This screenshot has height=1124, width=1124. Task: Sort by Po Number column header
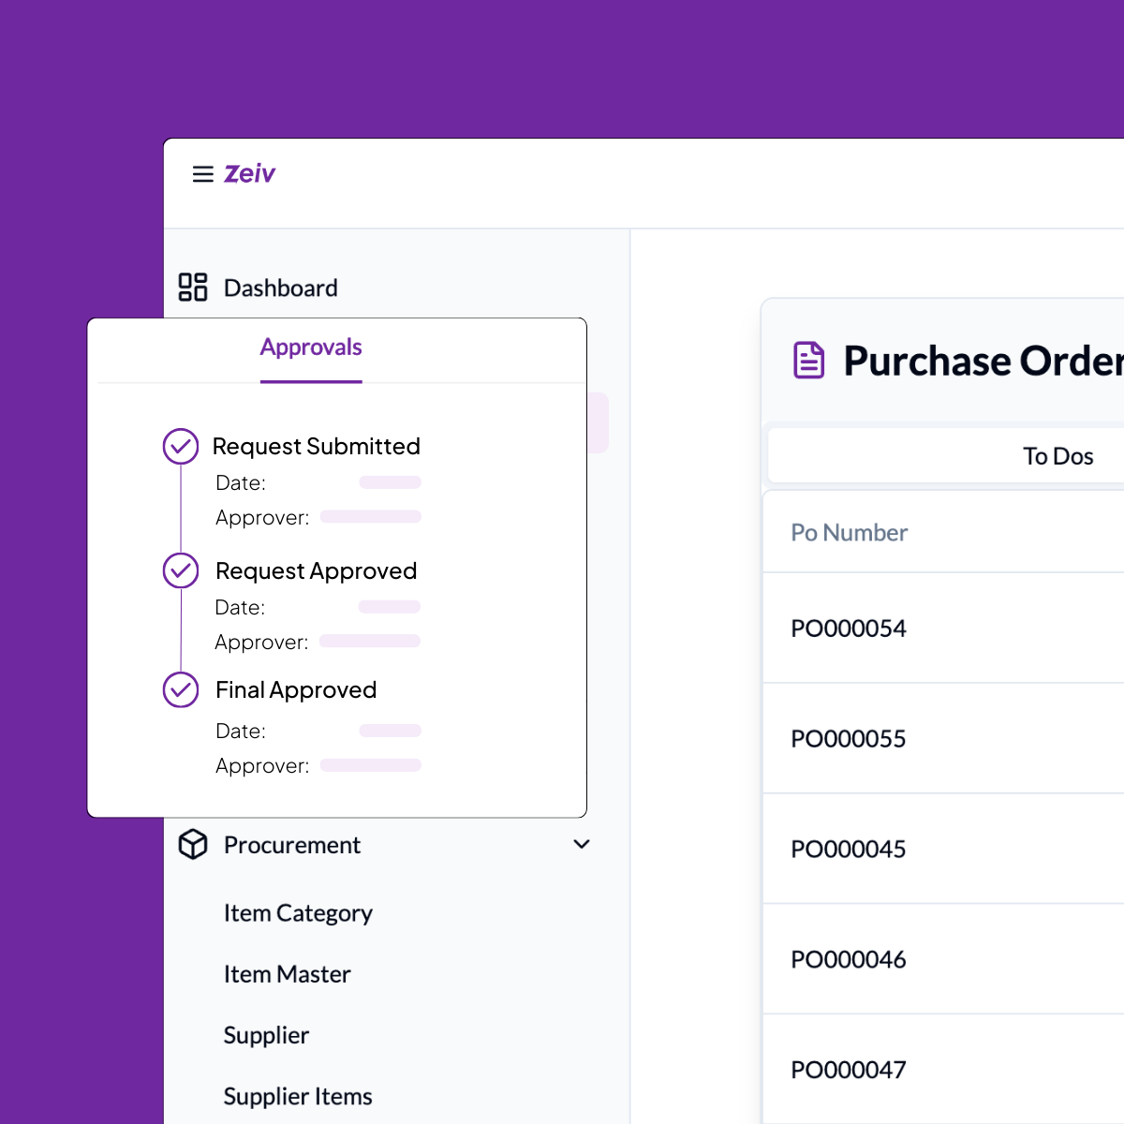click(850, 533)
